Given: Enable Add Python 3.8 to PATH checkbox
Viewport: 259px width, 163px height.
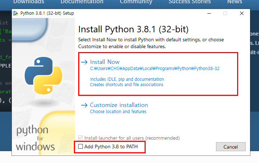Looking at the screenshot, I should coord(80,146).
